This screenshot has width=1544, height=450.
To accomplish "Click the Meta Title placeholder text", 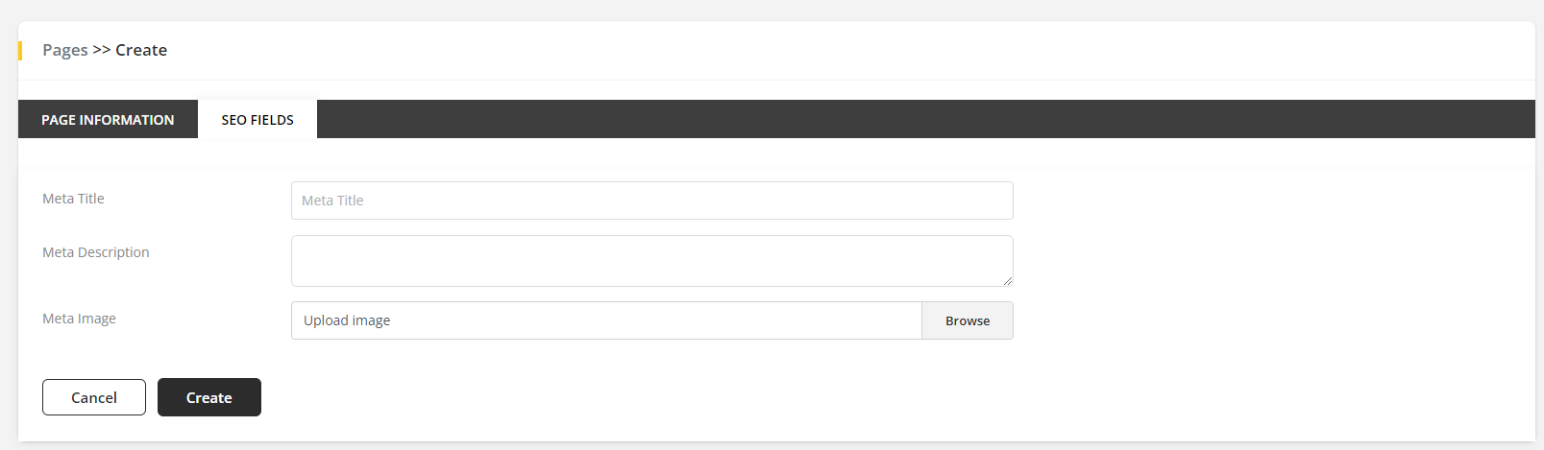I will coord(332,201).
